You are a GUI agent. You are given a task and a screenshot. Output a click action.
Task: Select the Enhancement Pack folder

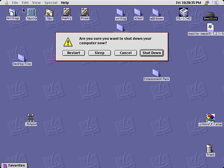156,73
